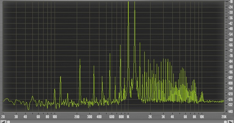234x123 pixels.
Task: Click the horizontal scrollbar track below the spectrum
Action: (x=117, y=122)
